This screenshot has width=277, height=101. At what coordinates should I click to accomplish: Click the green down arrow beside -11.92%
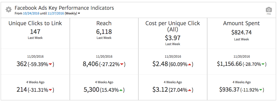260,90
